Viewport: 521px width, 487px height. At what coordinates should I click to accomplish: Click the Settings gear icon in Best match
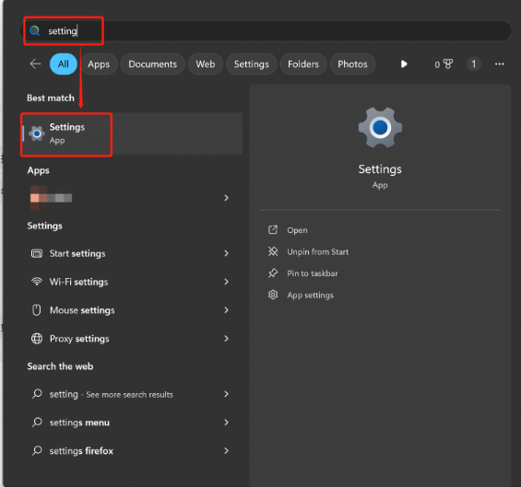[x=37, y=133]
